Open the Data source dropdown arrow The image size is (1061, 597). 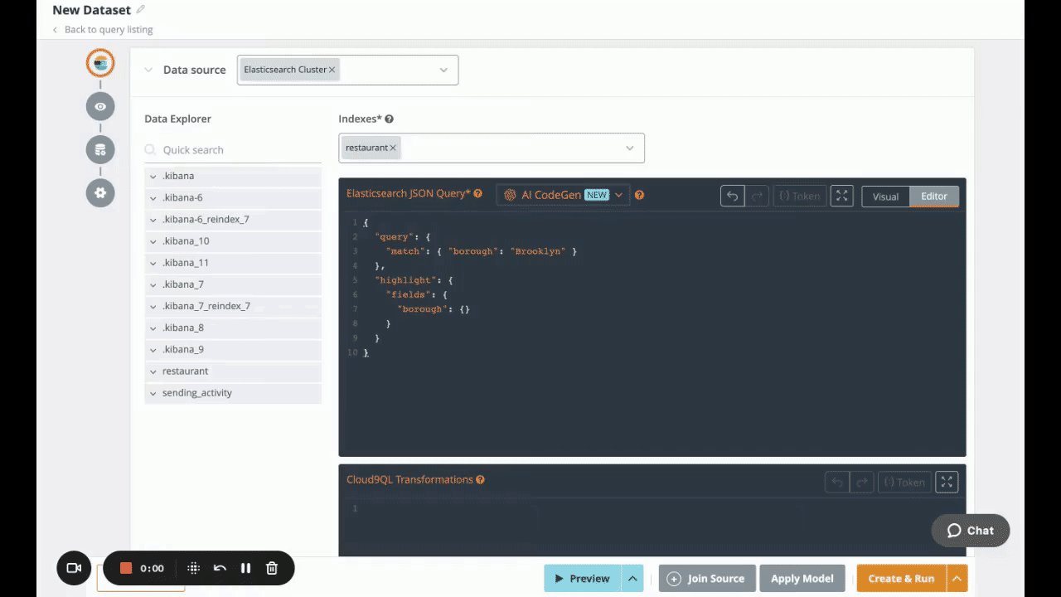click(443, 70)
